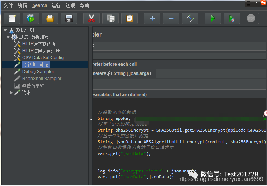This screenshot has height=186, width=267.
Task: Click the String sha256Encrypt code line
Action: 182,130
